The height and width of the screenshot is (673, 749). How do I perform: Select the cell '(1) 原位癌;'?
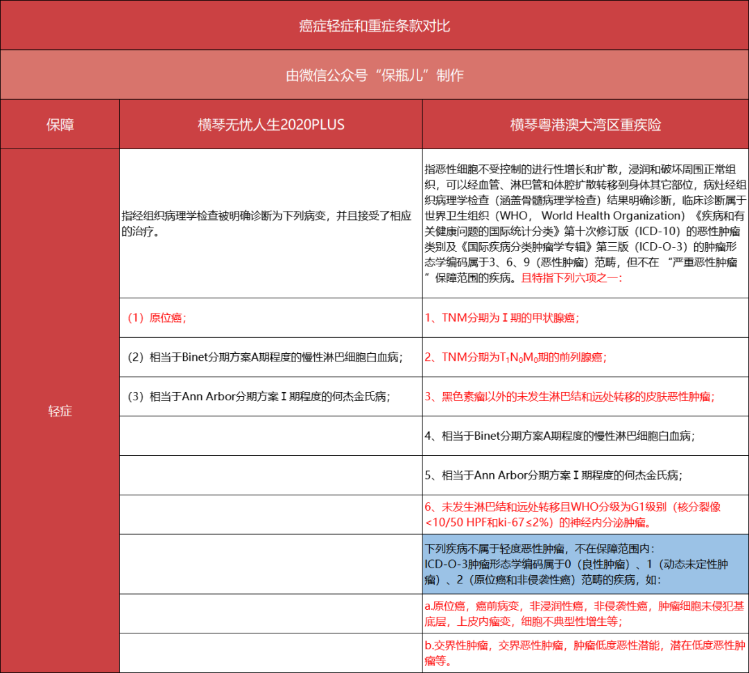pos(271,318)
